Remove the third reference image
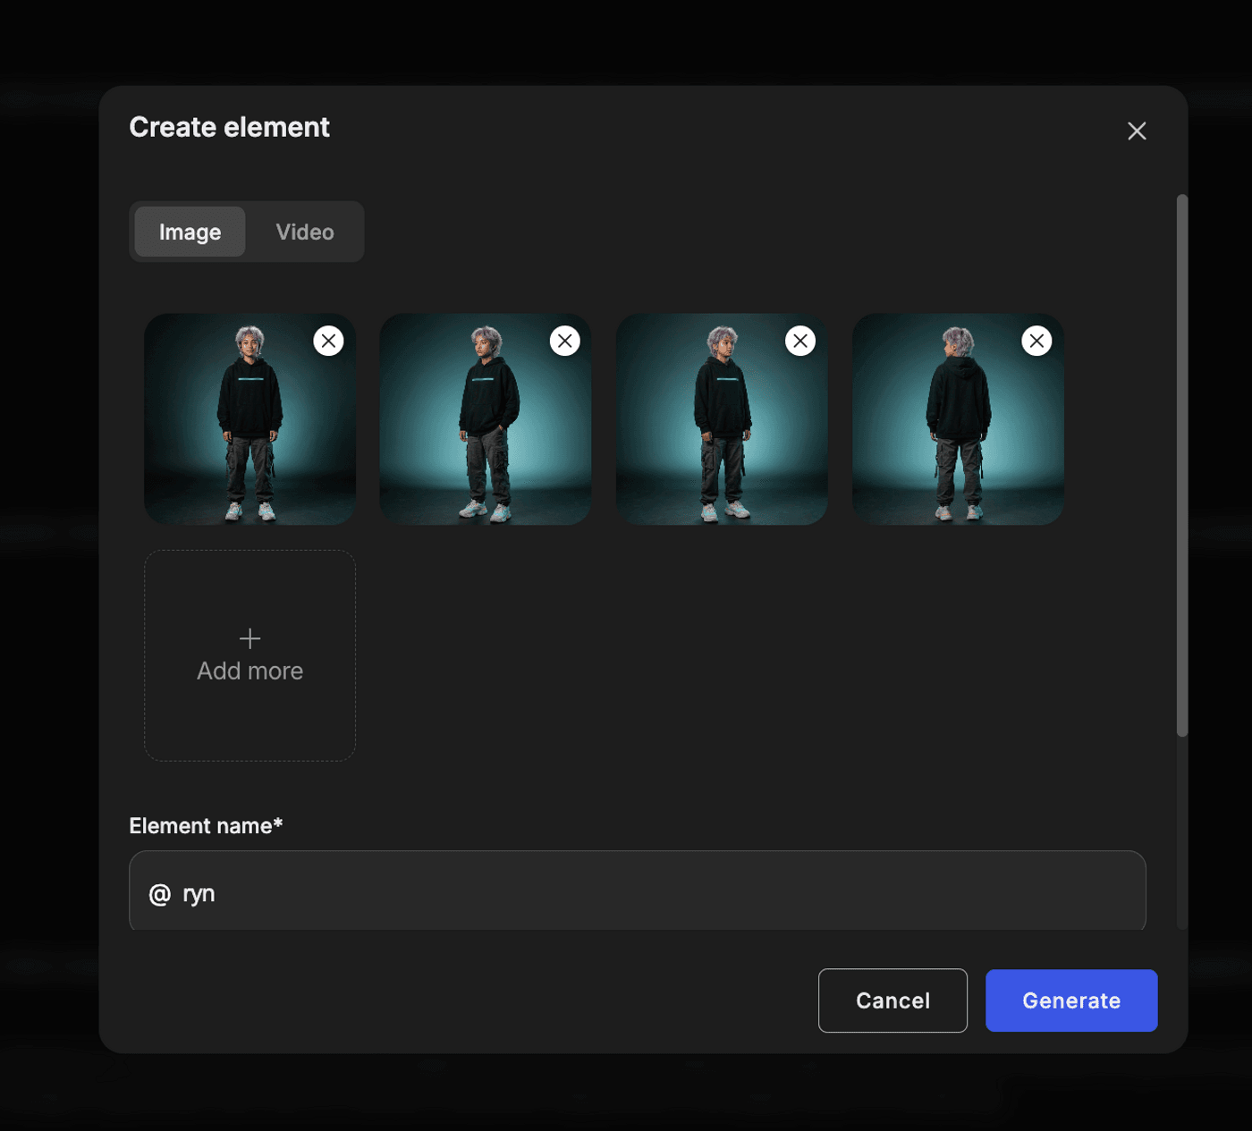 (800, 341)
